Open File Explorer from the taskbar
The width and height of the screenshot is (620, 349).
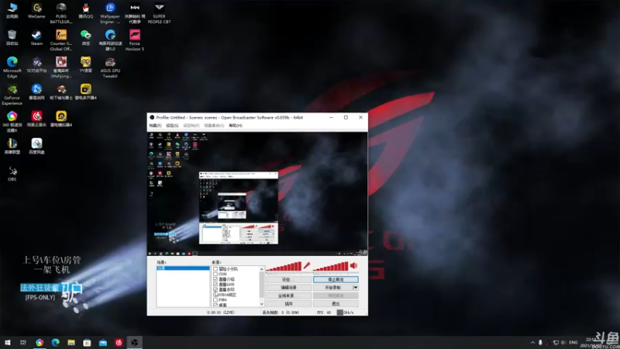pyautogui.click(x=71, y=342)
